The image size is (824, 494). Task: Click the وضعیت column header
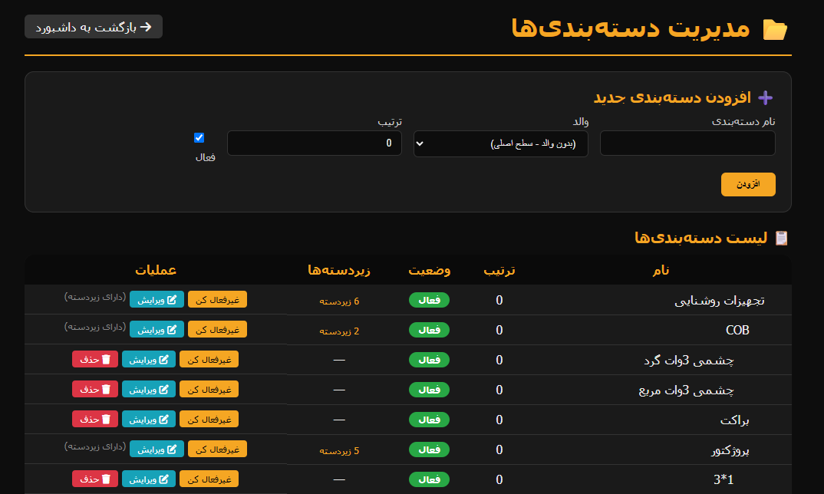[x=430, y=270]
